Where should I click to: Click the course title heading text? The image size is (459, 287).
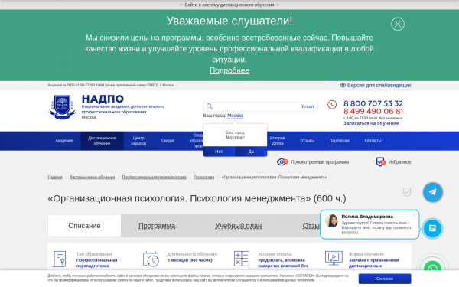(x=197, y=198)
